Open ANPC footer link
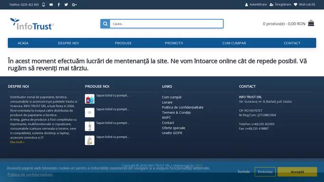 [167, 118]
